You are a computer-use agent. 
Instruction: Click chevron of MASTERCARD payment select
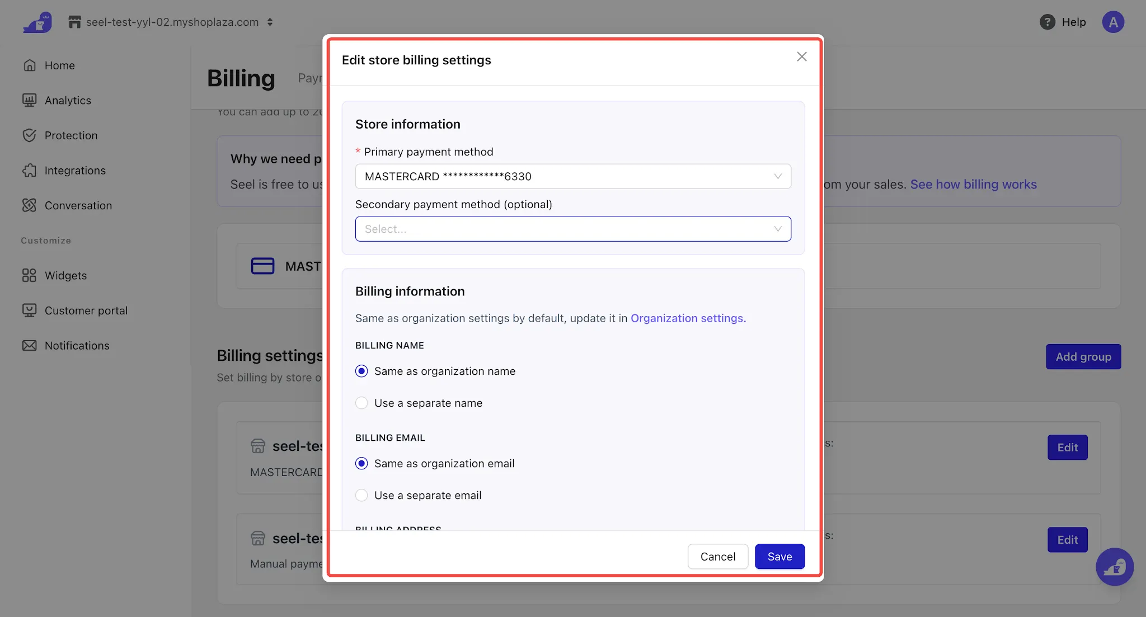[778, 176]
